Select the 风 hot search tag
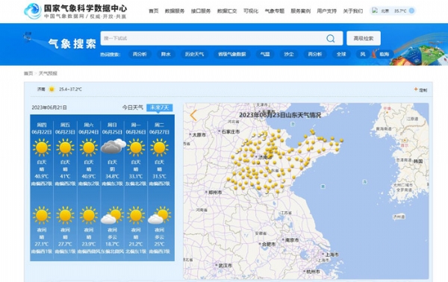Image resolution: width=448 pixels, height=282 pixels. pos(363,54)
